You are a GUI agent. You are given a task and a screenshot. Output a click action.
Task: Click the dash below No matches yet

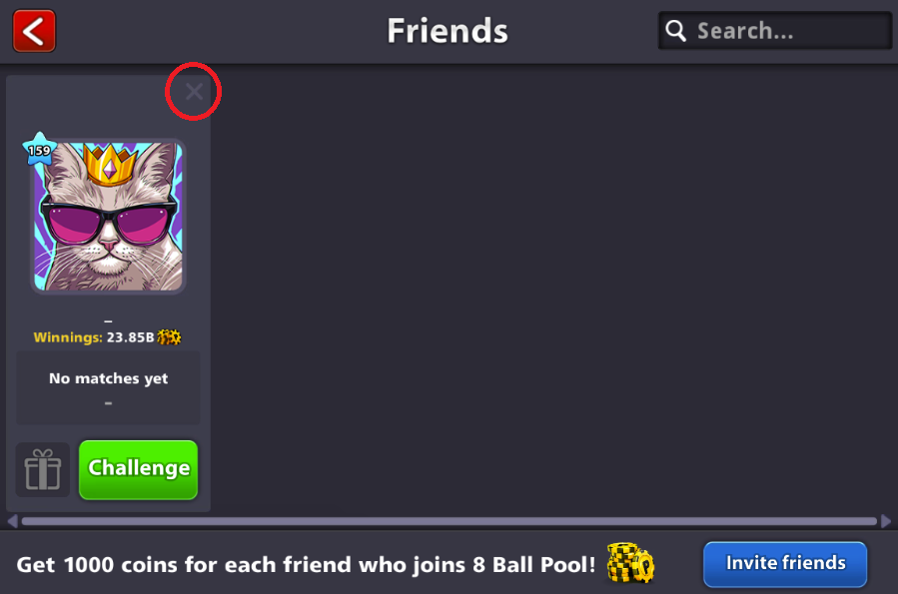[x=108, y=403]
